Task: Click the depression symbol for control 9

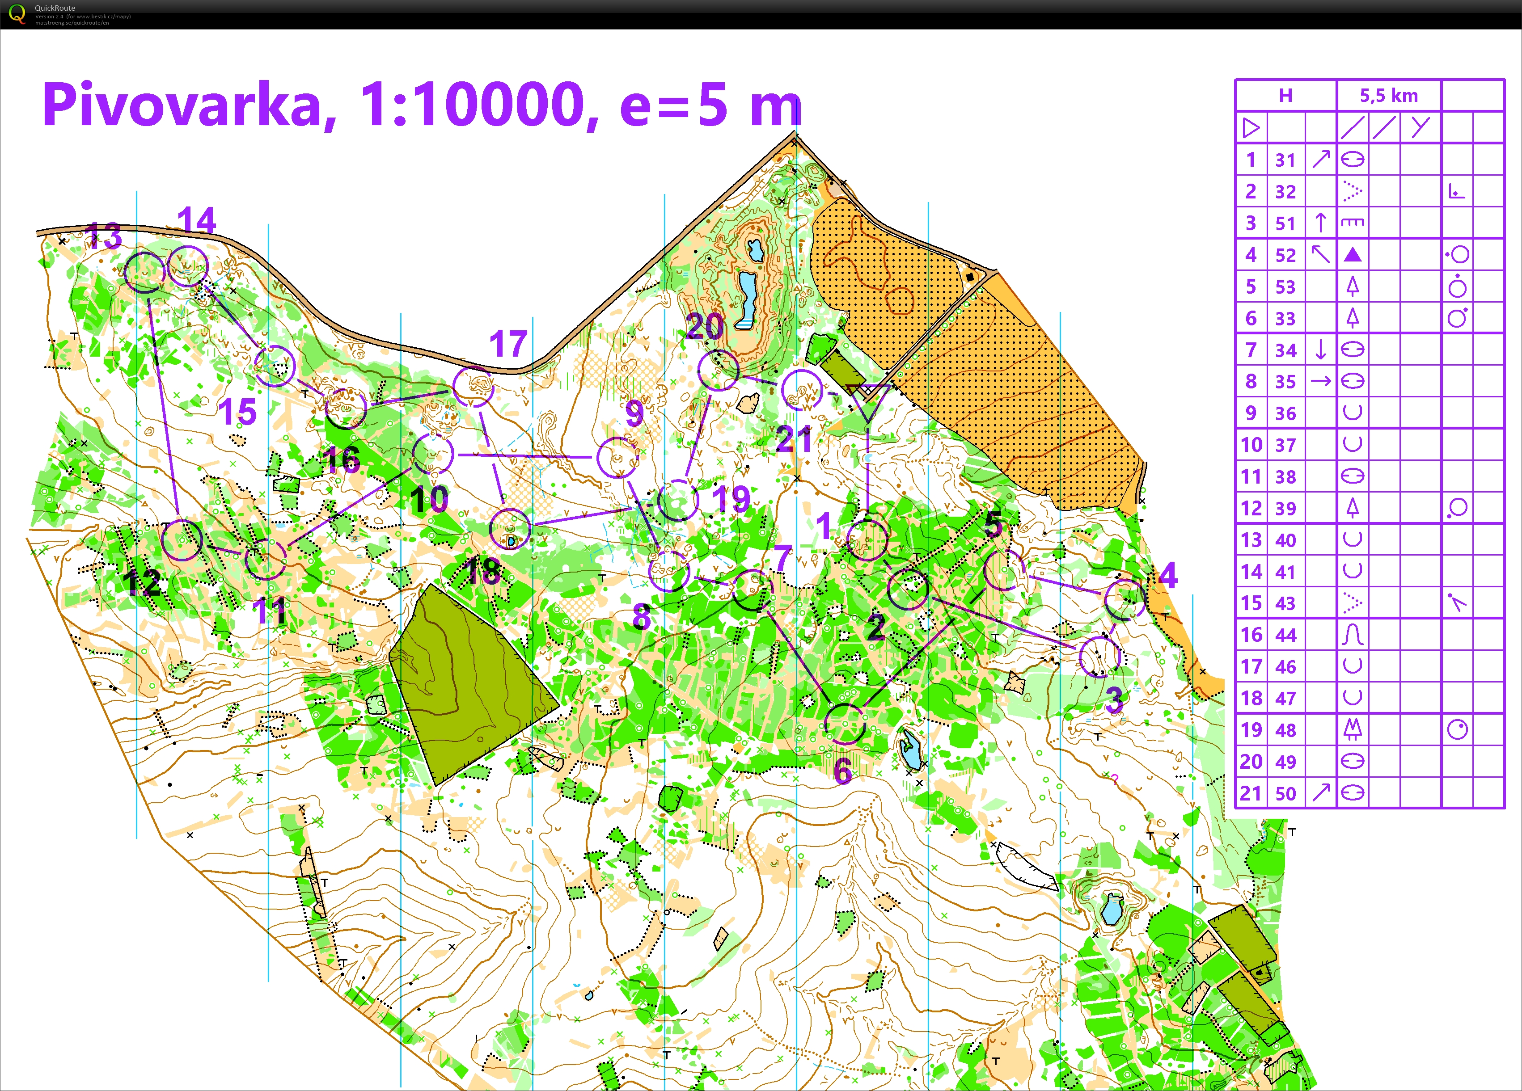Action: 1352,413
